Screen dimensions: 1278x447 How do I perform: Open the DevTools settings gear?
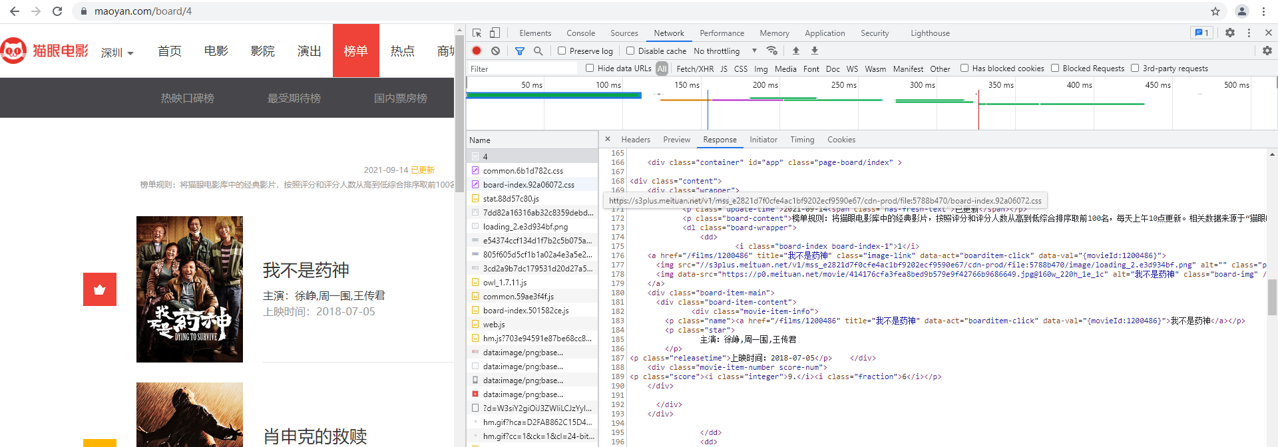pos(1230,33)
